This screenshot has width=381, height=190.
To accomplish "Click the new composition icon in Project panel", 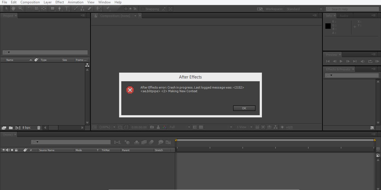I will [x=18, y=128].
